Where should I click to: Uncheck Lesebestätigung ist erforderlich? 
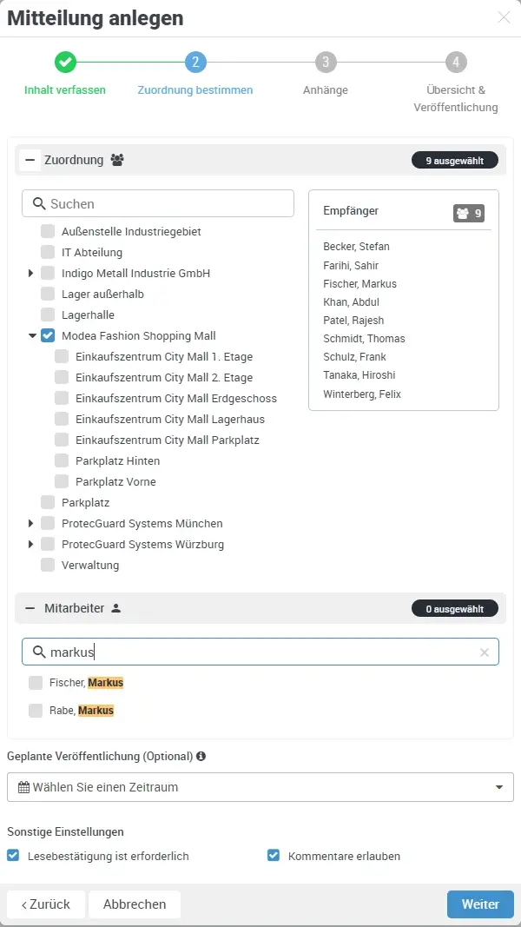pyautogui.click(x=12, y=855)
